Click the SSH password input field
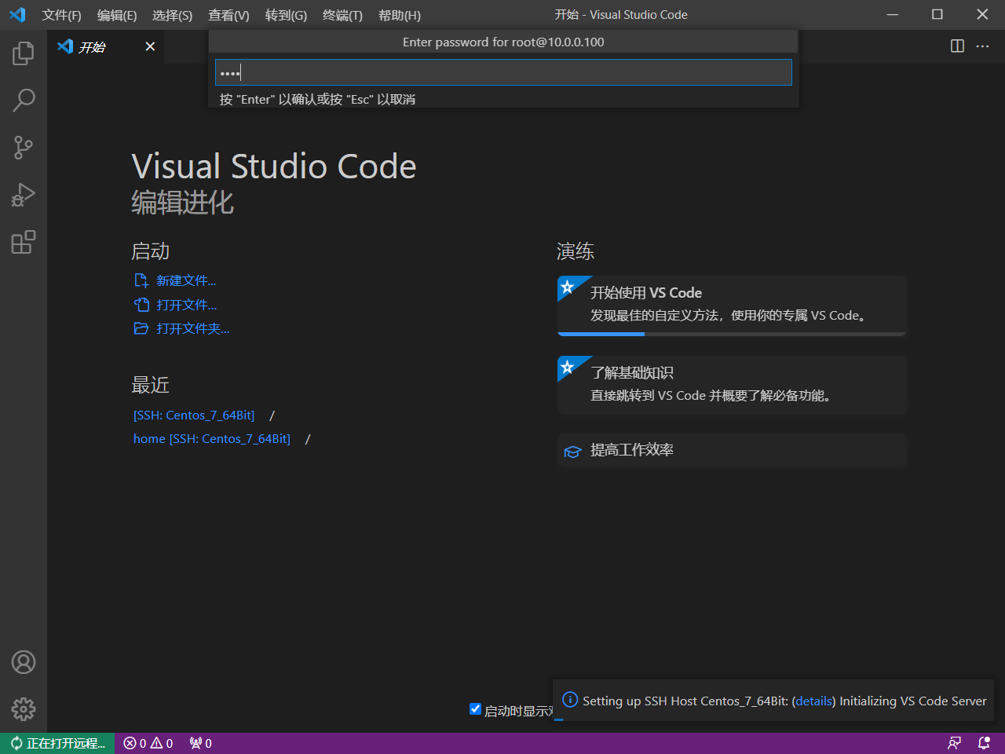 [503, 72]
